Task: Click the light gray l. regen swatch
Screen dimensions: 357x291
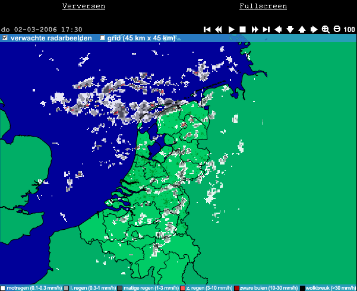Action: pos(66,288)
